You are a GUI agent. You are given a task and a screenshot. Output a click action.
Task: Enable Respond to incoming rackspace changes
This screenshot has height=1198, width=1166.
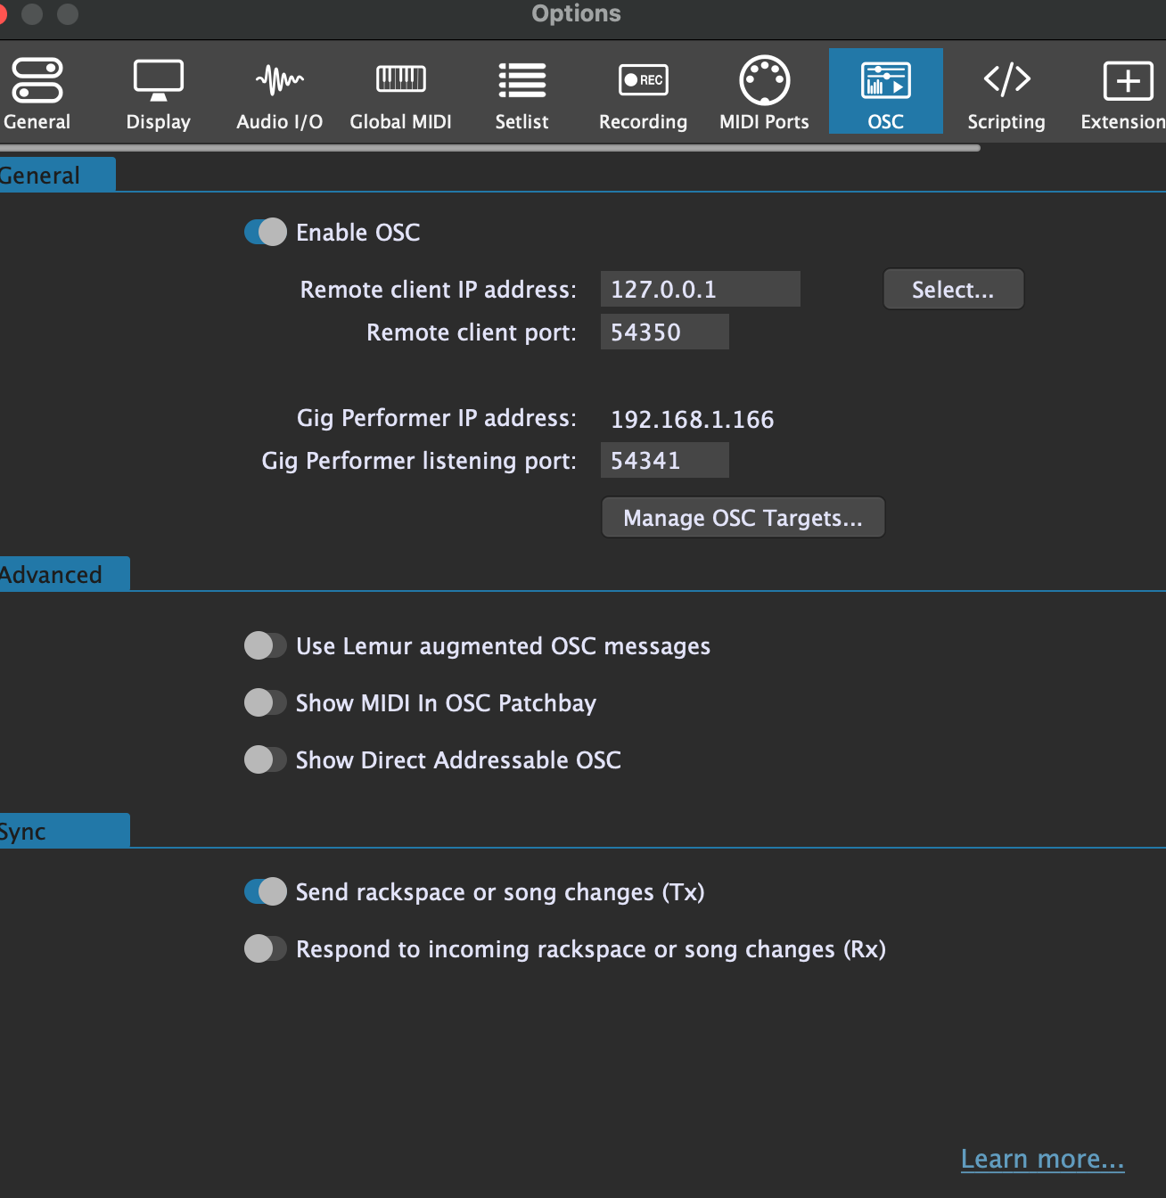tap(266, 949)
